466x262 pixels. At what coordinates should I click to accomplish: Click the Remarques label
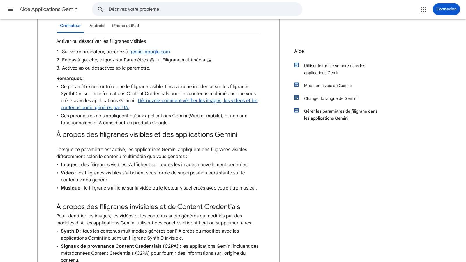69,78
